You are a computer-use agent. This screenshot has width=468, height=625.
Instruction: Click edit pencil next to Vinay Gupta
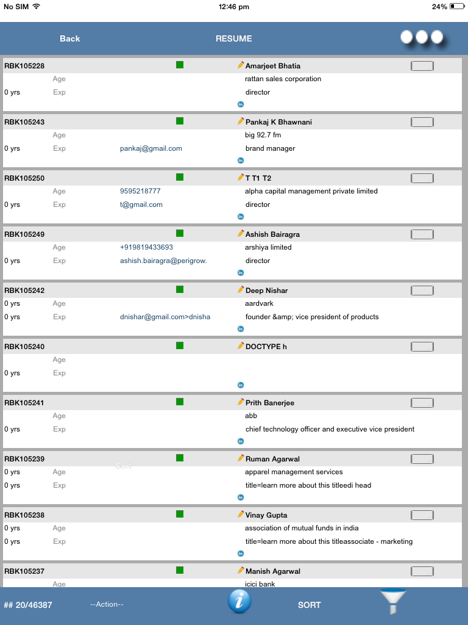click(x=240, y=515)
